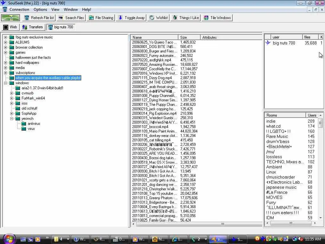325x244 pixels.
Task: Open the Connection menu
Action: [x=19, y=10]
